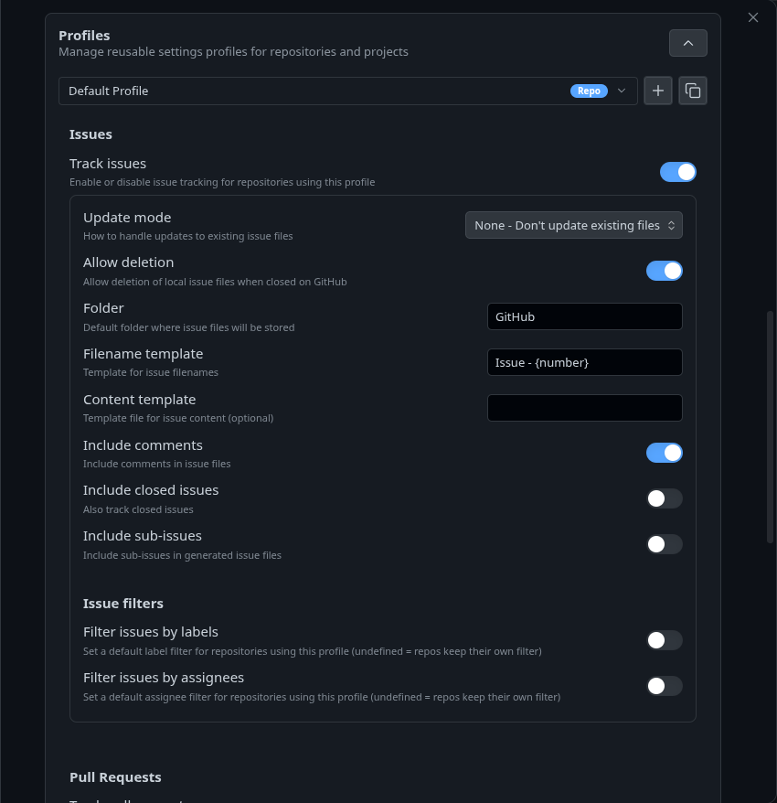Disable the Track issues toggle
This screenshot has width=777, height=803.
tap(677, 172)
